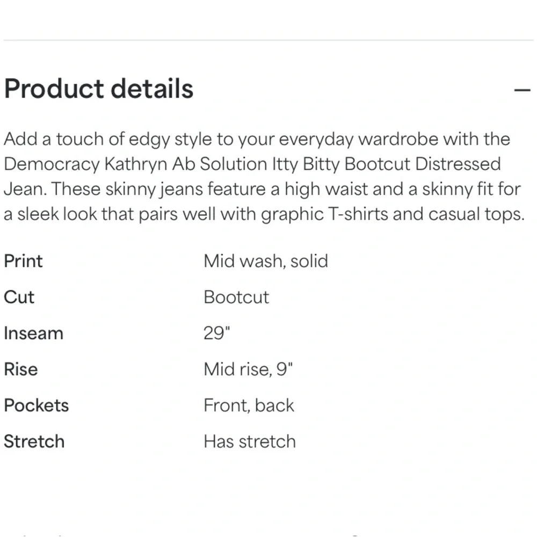Select the 29" inseam value
Viewport: 537px width, 537px height.
[x=216, y=333]
